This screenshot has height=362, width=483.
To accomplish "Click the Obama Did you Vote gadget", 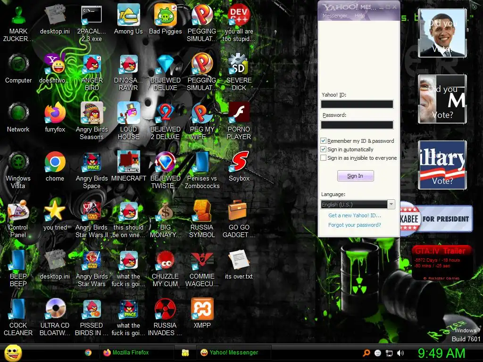I will pos(442,33).
